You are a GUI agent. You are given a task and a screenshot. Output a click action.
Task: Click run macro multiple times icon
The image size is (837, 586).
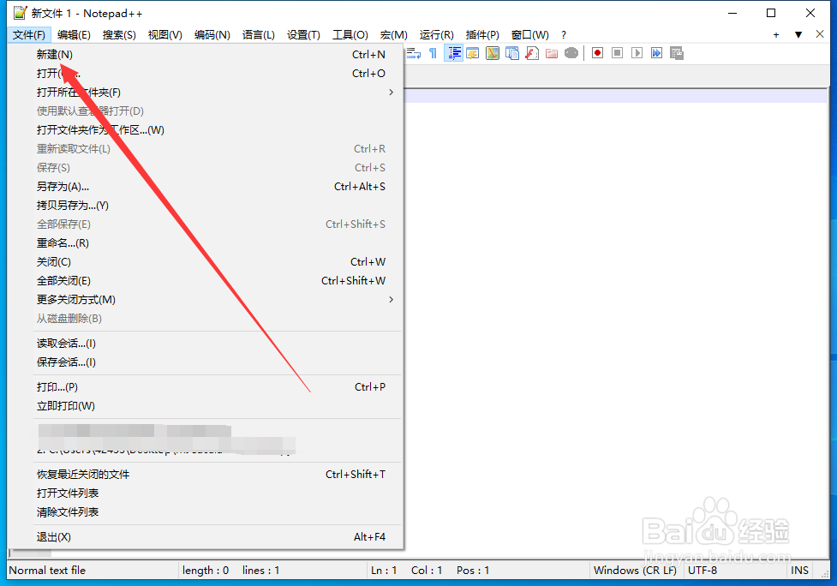pyautogui.click(x=656, y=53)
